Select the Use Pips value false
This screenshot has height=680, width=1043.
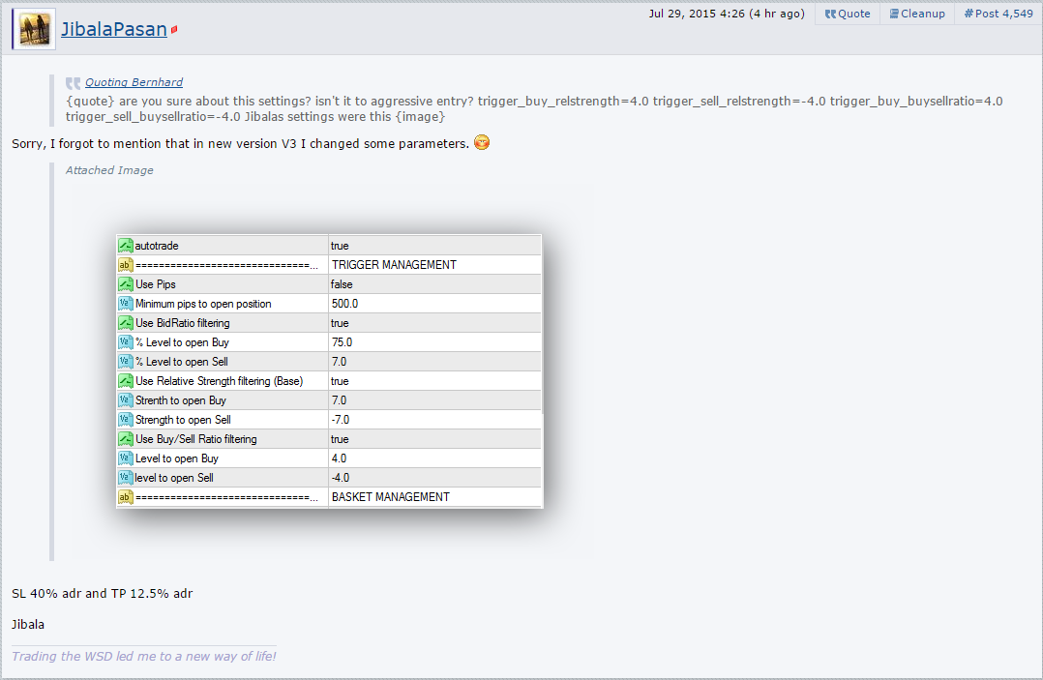pyautogui.click(x=435, y=283)
